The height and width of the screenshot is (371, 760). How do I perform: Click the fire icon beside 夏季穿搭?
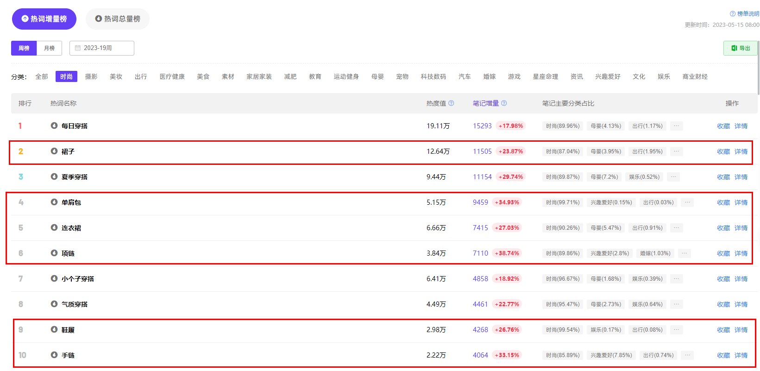click(x=54, y=176)
